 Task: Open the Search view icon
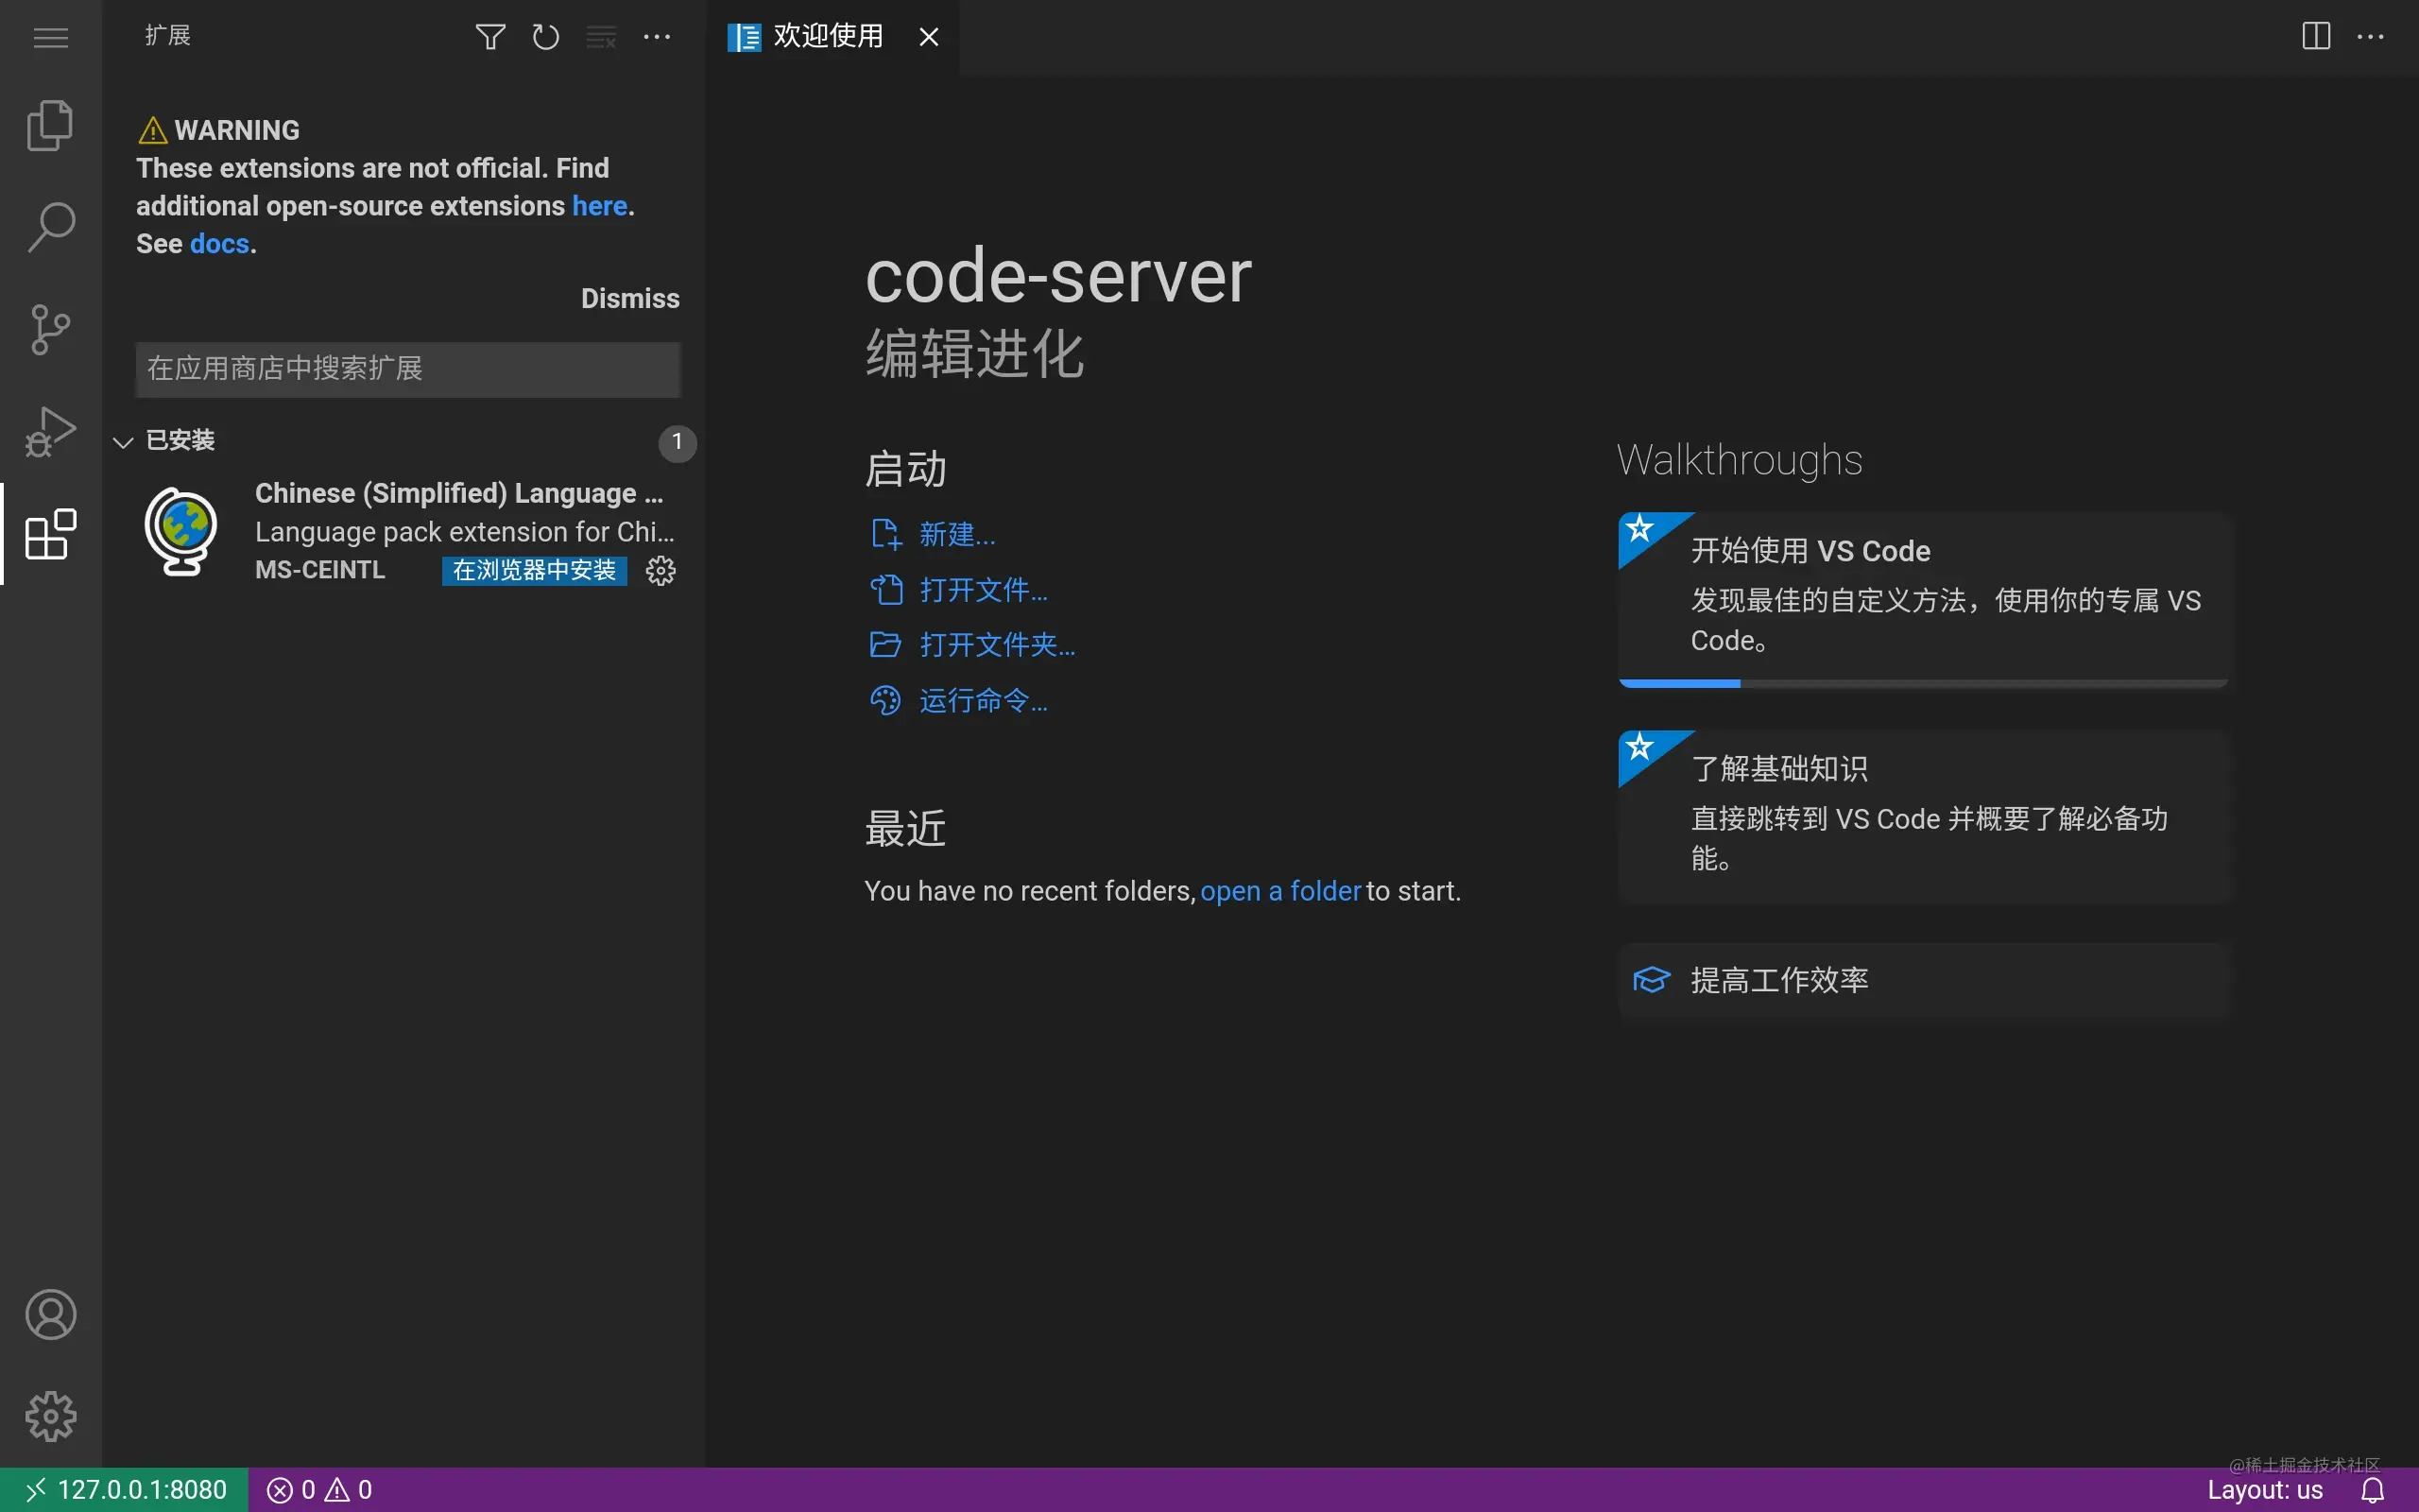(x=50, y=228)
